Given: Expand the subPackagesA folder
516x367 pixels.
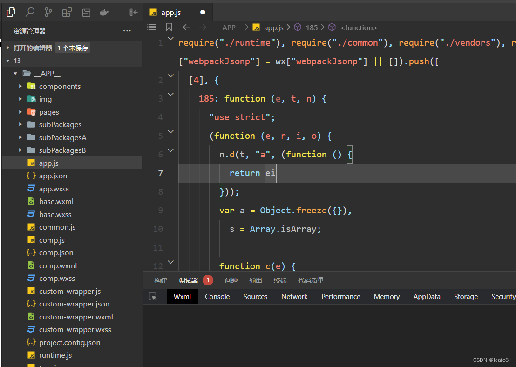Looking at the screenshot, I should pos(20,137).
